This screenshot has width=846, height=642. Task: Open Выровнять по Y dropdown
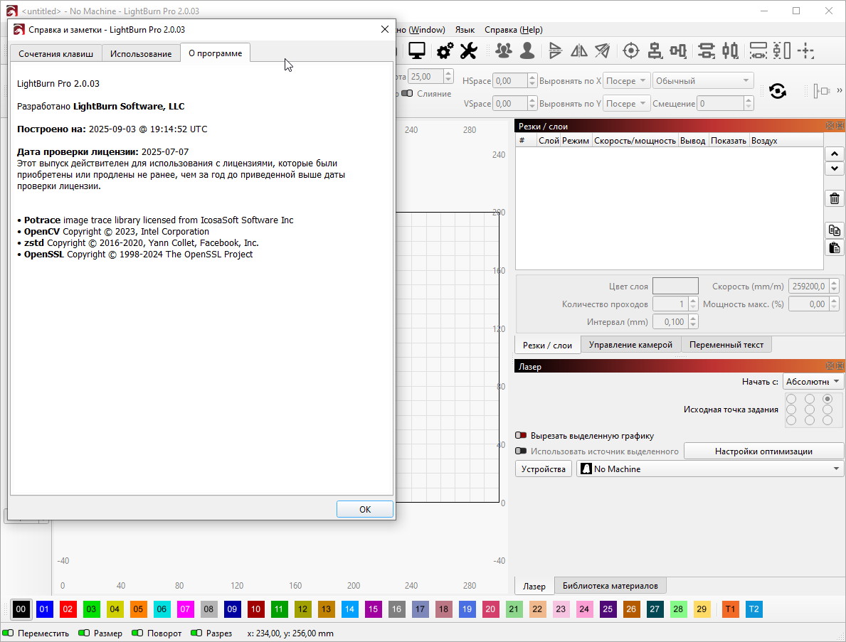coord(626,104)
